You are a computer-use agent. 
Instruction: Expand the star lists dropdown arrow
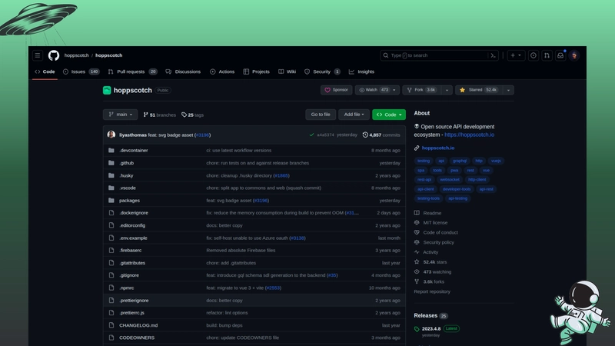pyautogui.click(x=508, y=90)
